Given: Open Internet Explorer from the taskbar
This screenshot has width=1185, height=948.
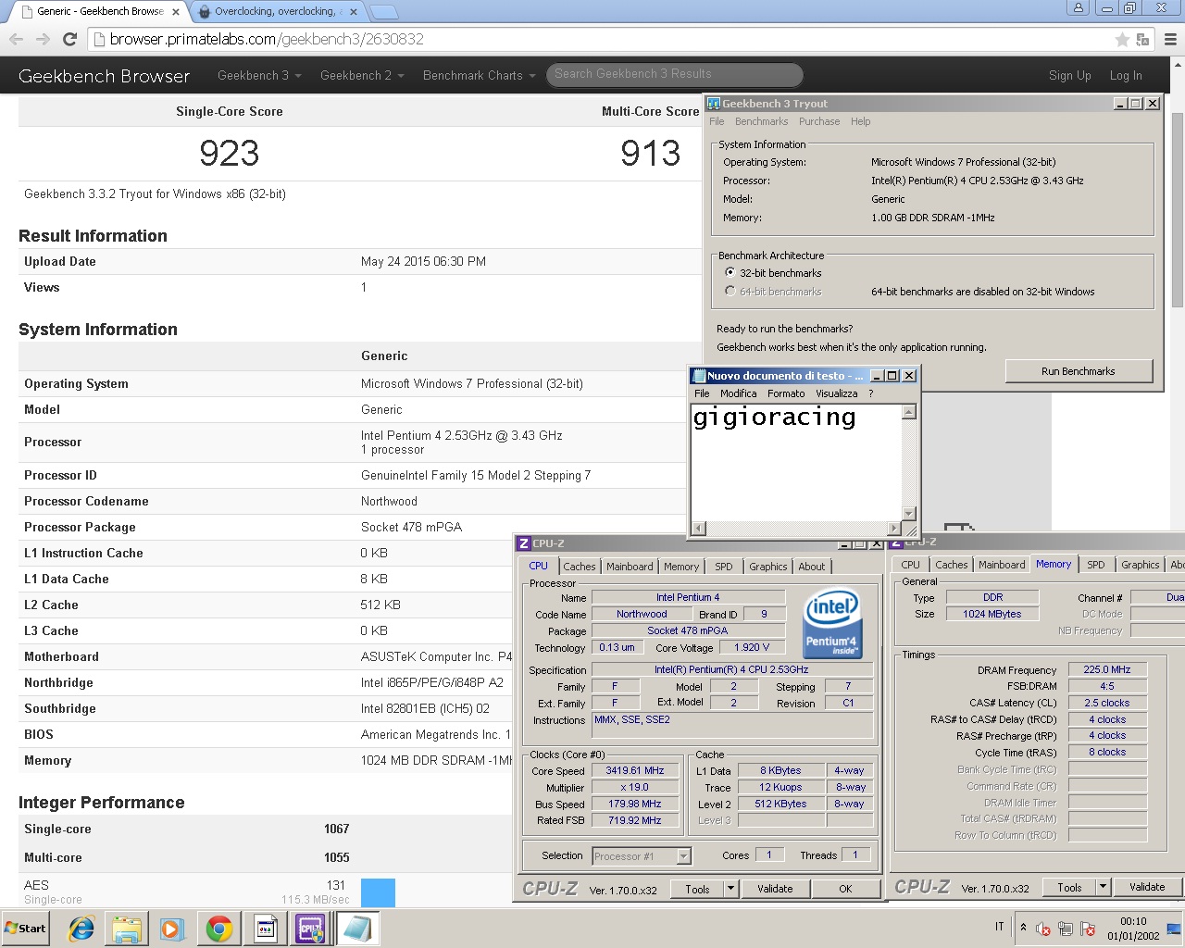Looking at the screenshot, I should (81, 929).
